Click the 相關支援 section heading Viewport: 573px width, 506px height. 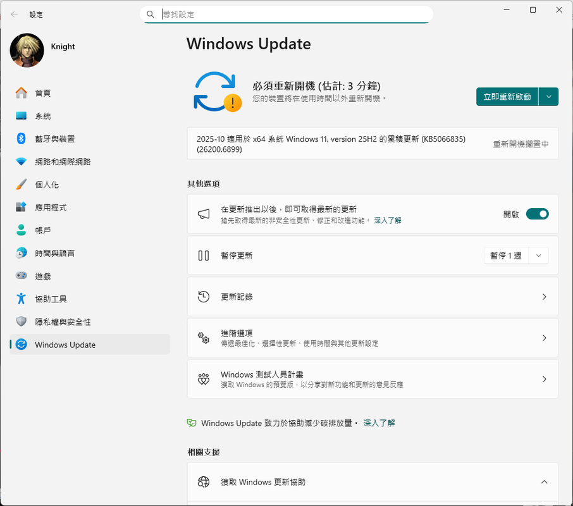[x=203, y=452]
